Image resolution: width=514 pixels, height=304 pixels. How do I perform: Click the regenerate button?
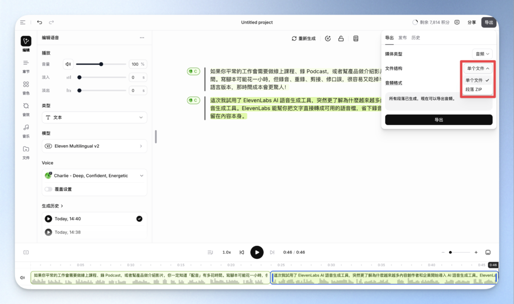point(304,39)
